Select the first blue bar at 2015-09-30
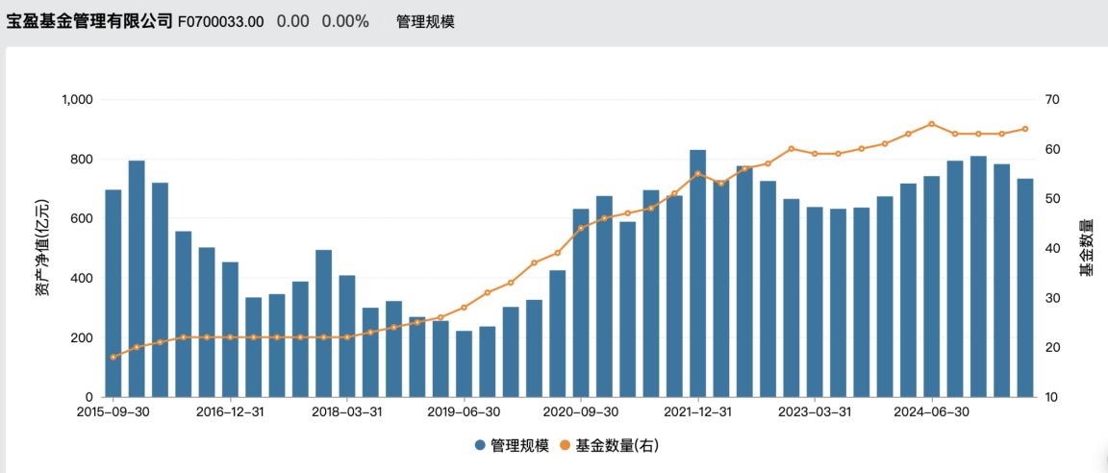 pyautogui.click(x=113, y=293)
